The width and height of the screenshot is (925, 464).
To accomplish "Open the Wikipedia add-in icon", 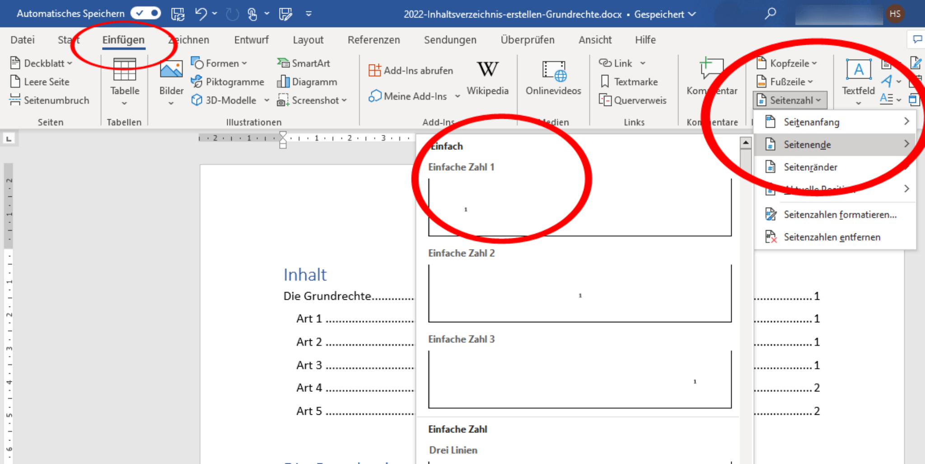I will click(487, 69).
